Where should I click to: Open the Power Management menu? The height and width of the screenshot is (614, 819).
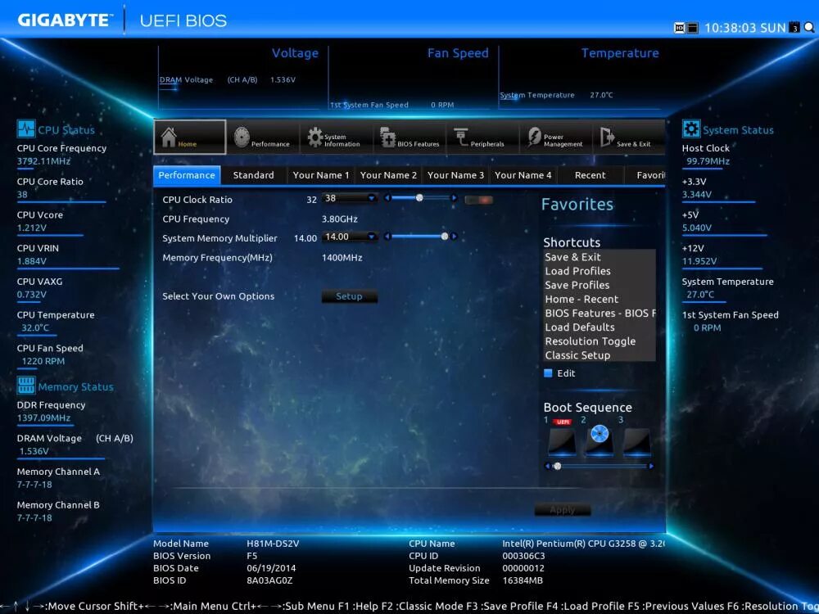(x=555, y=138)
